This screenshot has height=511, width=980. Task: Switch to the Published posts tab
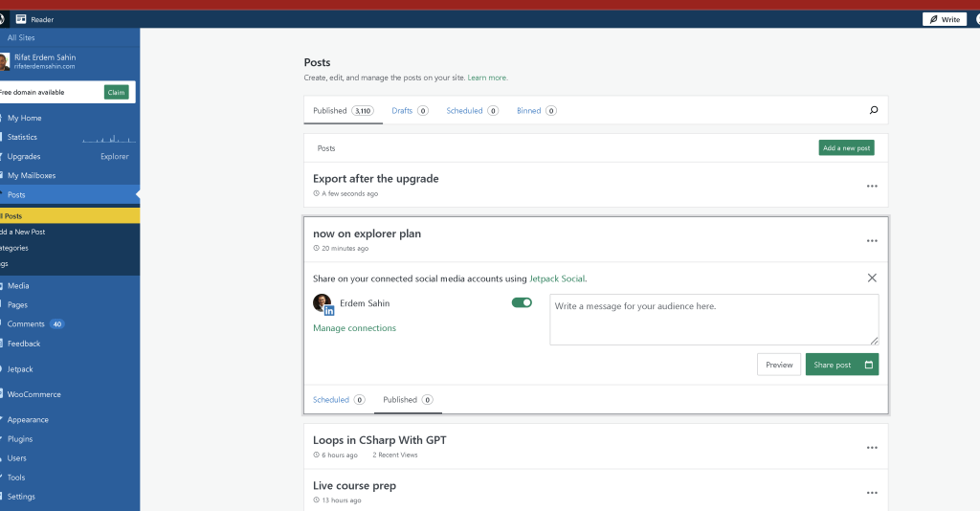[344, 111]
